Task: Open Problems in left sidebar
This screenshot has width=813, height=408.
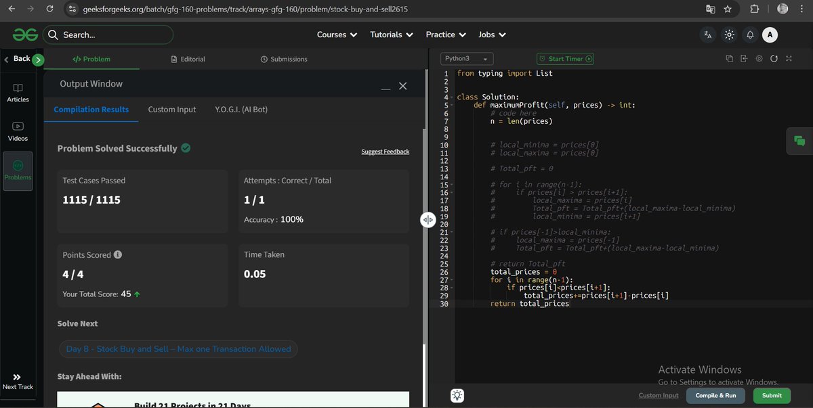Action: [x=18, y=171]
